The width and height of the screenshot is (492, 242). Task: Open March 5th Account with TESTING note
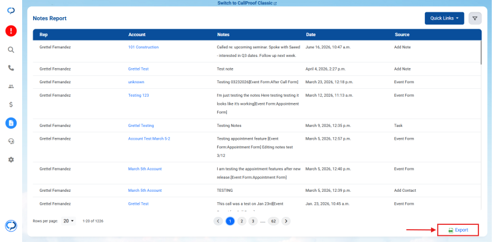pyautogui.click(x=145, y=191)
